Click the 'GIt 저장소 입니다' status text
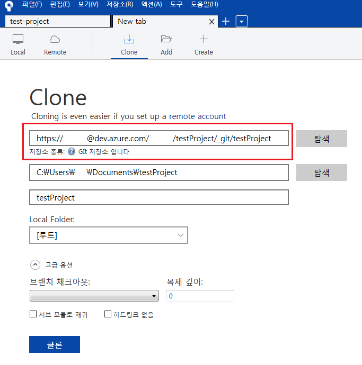Screen dimensions: 362x365 point(103,152)
